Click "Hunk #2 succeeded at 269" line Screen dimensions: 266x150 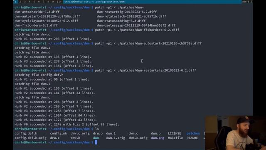tap(54, 106)
